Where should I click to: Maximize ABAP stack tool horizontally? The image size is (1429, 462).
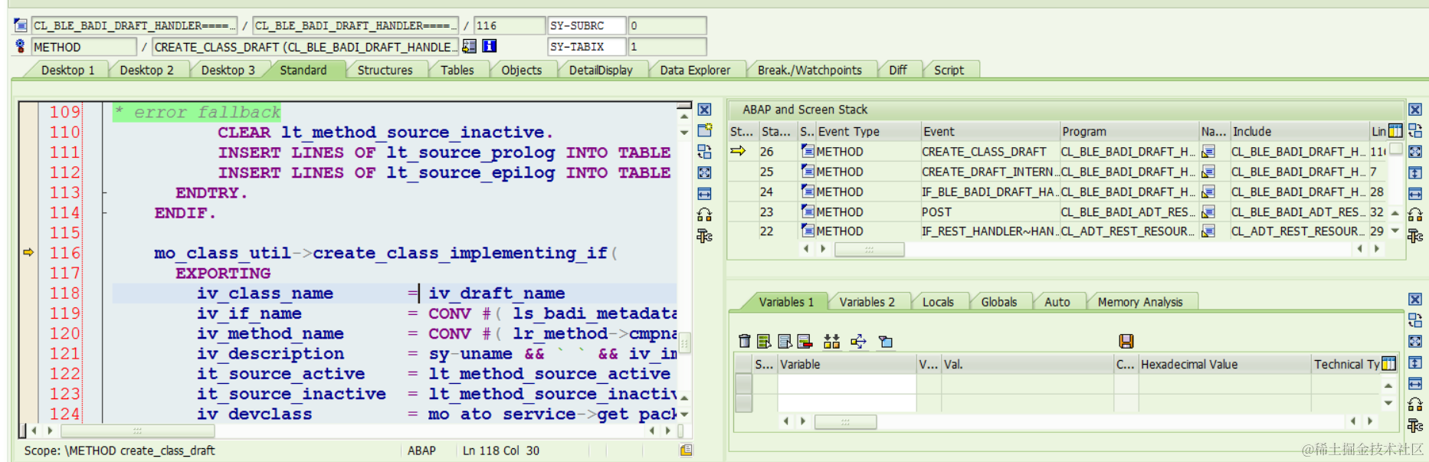pyautogui.click(x=1415, y=194)
